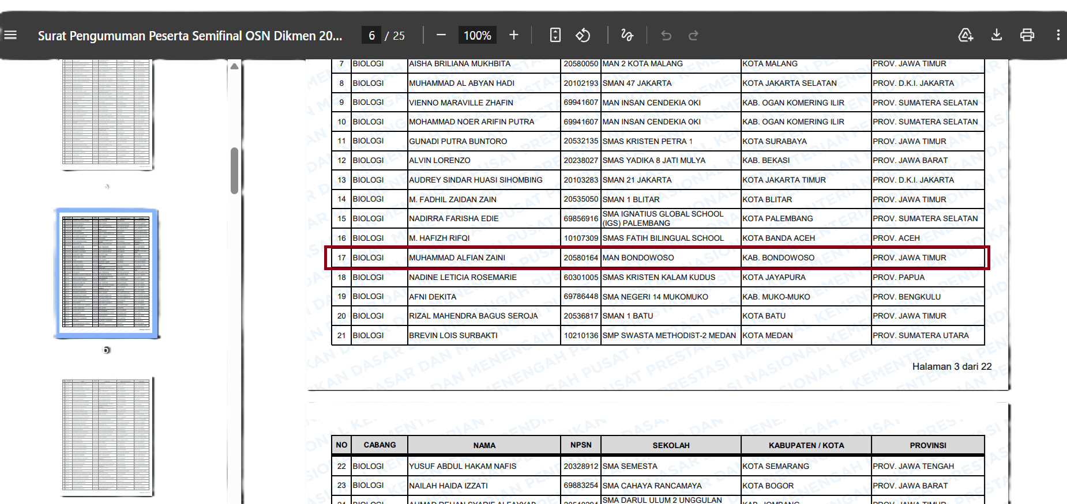Select the name ALVIN LORENZO
This screenshot has height=504, width=1067.
439,161
